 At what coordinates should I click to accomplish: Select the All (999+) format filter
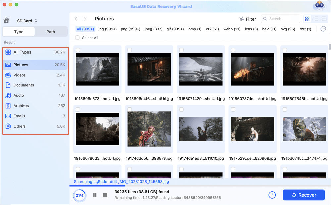[85, 29]
